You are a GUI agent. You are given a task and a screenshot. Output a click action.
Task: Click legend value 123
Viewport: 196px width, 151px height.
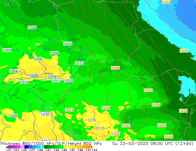click(16, 150)
